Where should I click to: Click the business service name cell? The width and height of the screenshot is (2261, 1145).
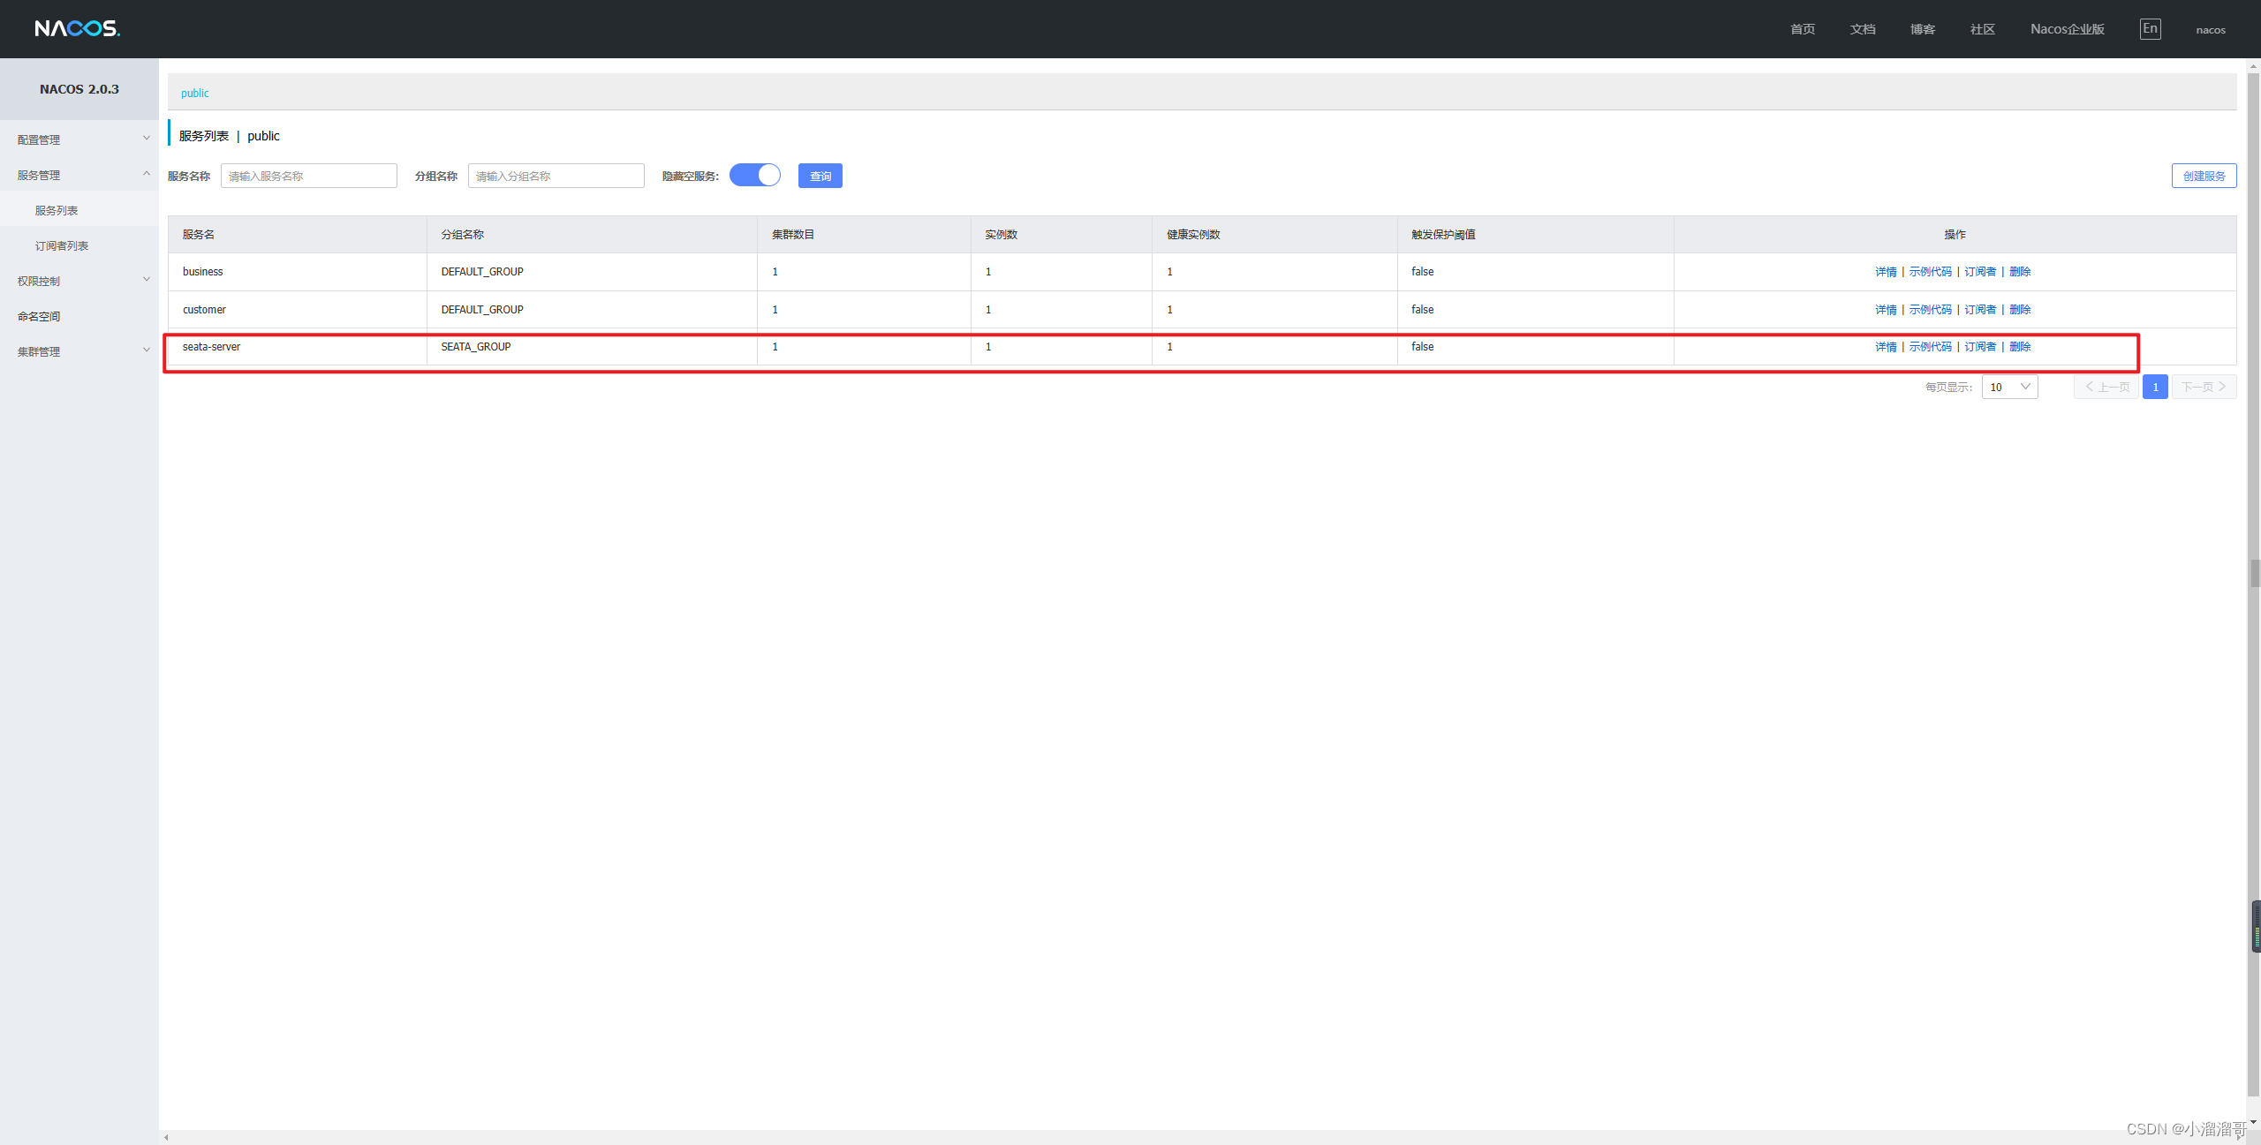click(298, 272)
